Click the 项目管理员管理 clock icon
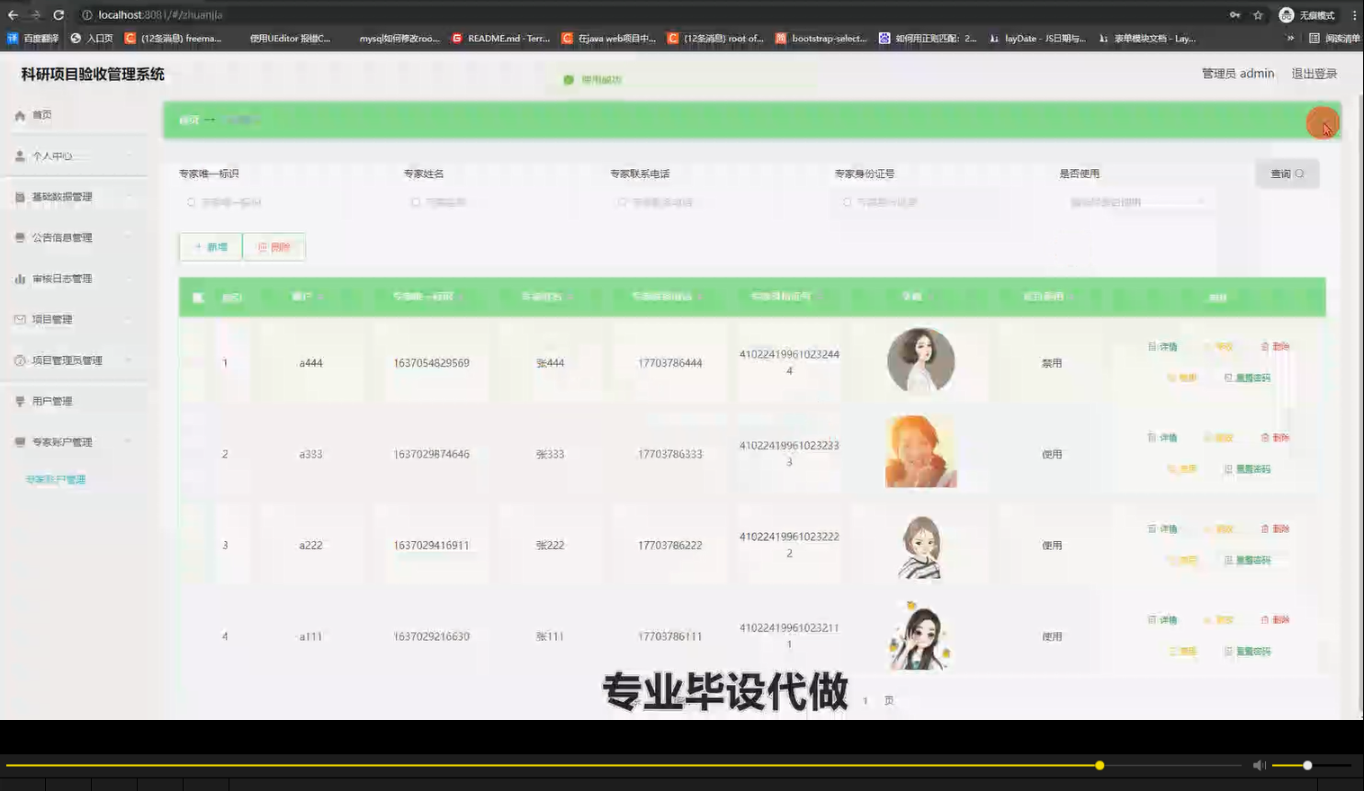This screenshot has height=791, width=1364. 18,360
